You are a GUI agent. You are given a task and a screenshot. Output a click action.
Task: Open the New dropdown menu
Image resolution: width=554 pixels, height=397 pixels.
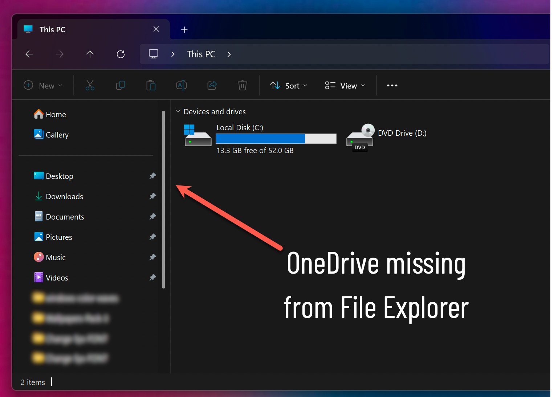point(43,86)
